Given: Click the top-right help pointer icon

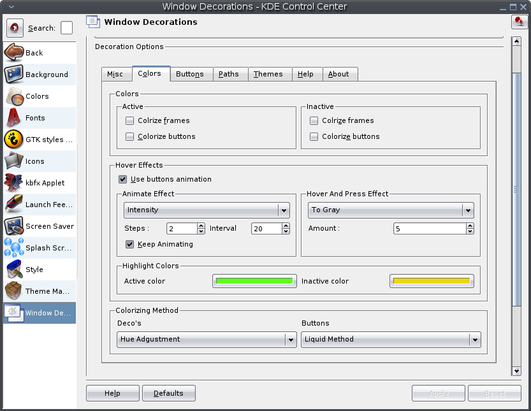Looking at the screenshot, I should (519, 22).
